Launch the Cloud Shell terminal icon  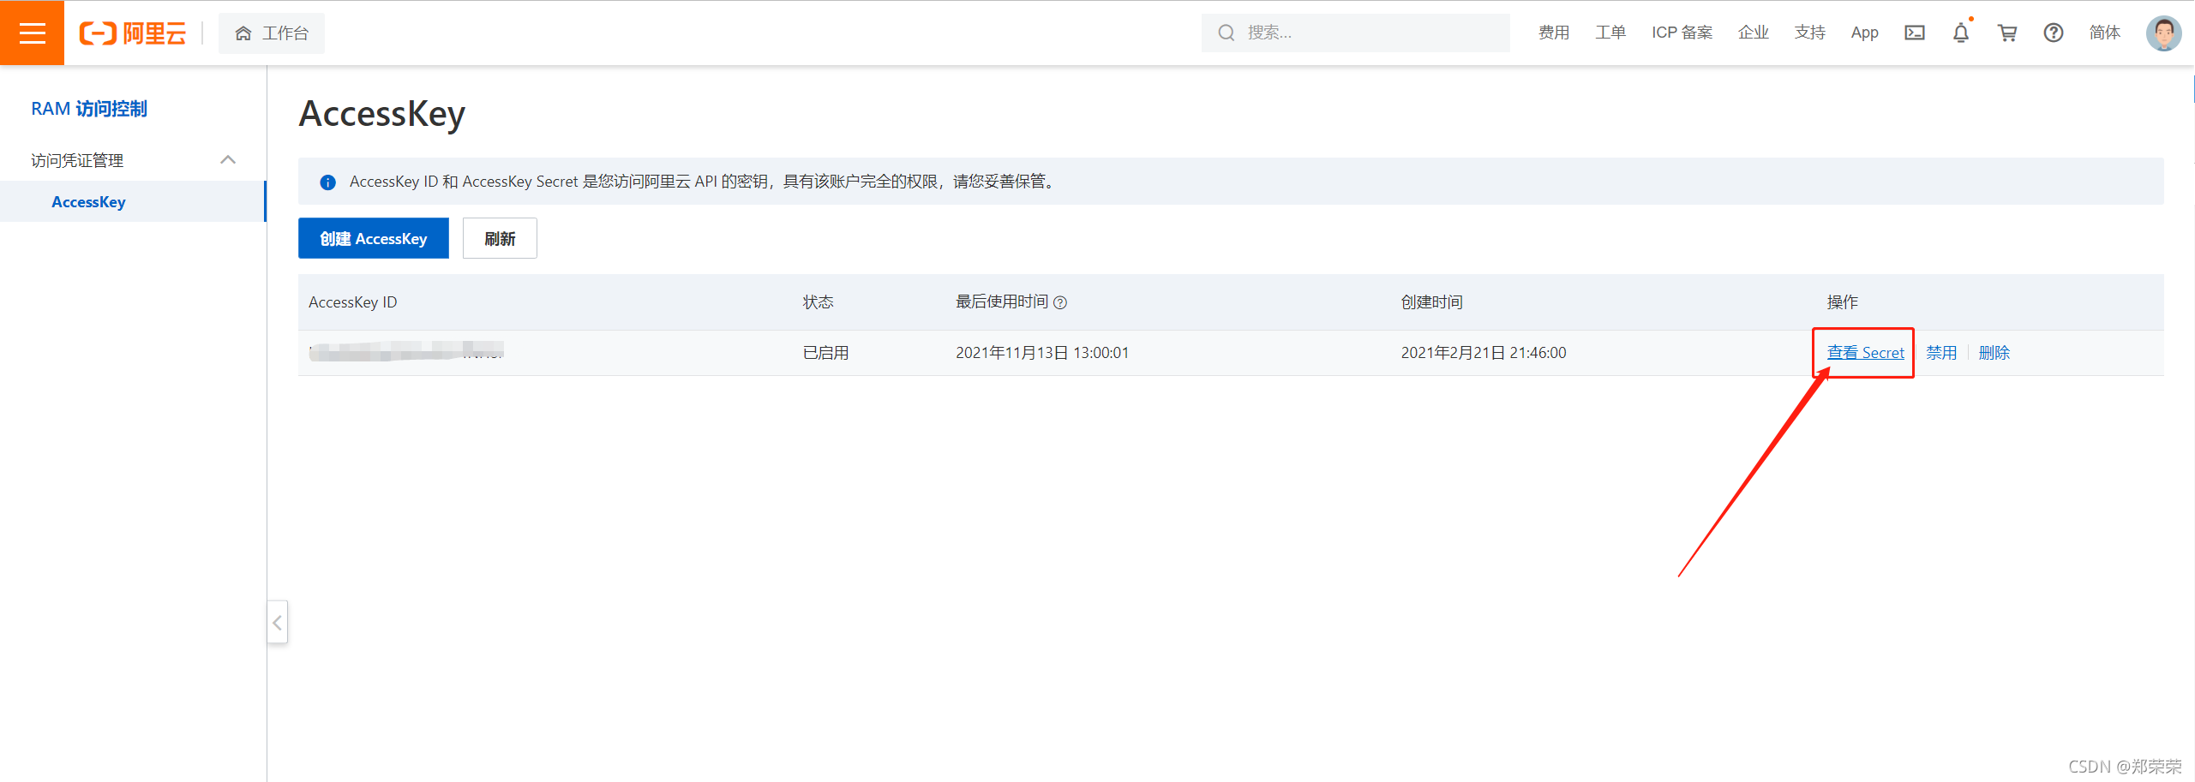[1914, 33]
